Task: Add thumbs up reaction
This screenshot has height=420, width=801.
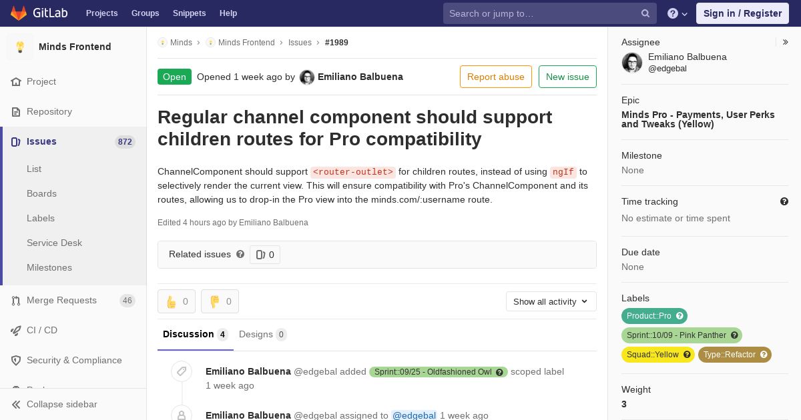Action: pyautogui.click(x=176, y=301)
